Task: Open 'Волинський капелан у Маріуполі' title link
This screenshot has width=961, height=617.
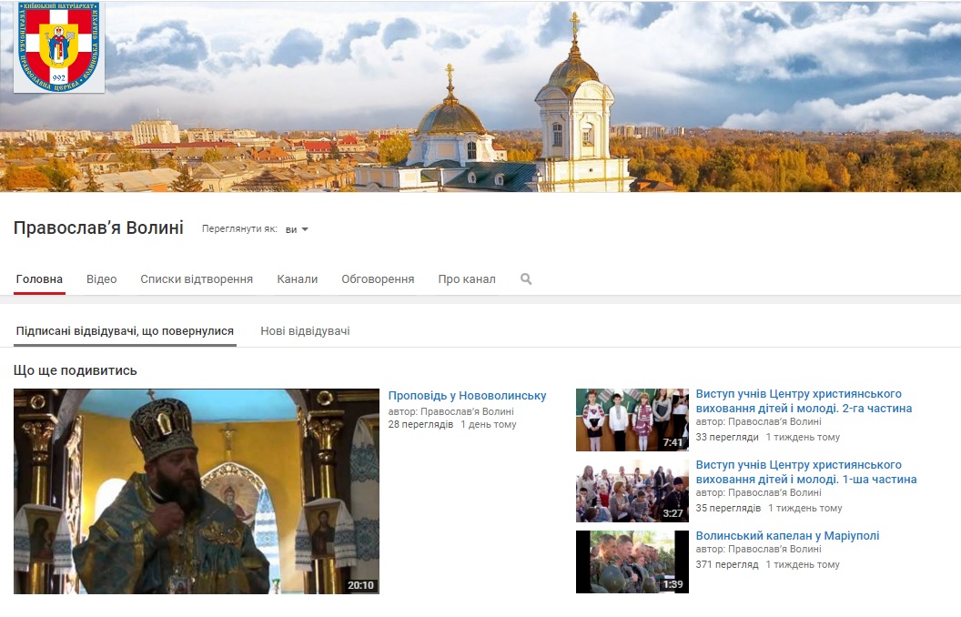Action: click(787, 536)
